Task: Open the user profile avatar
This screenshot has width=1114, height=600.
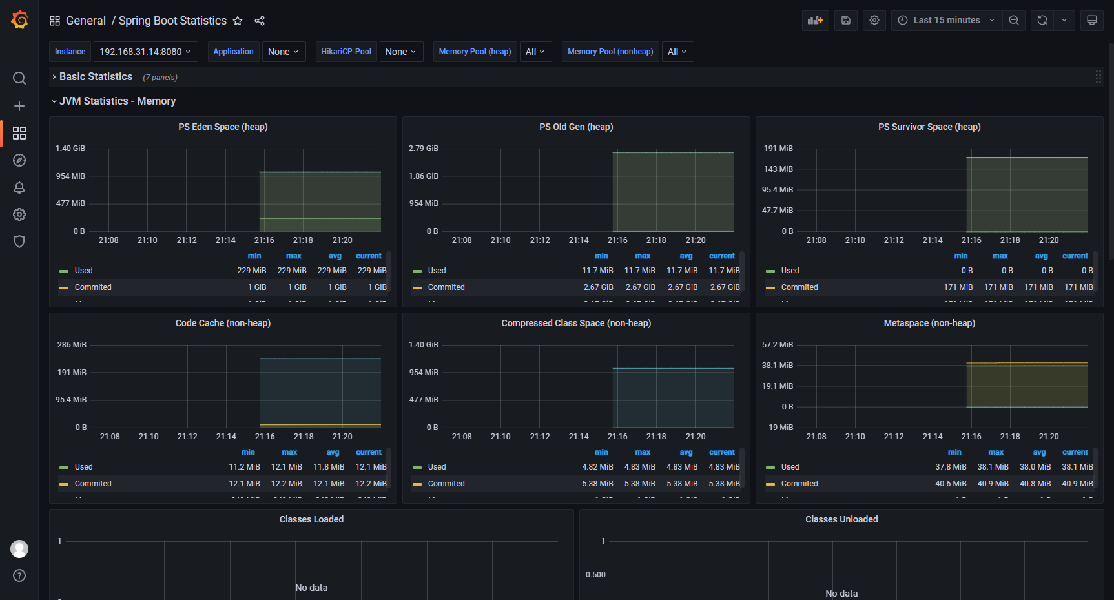Action: (19, 549)
